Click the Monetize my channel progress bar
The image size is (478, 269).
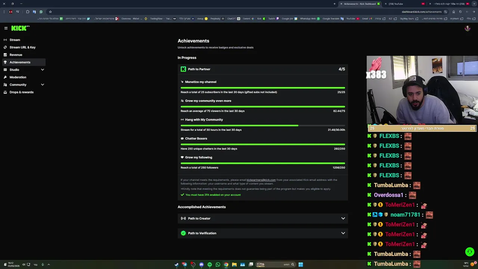click(x=263, y=88)
